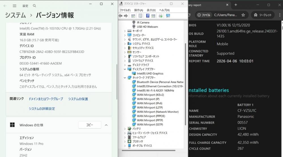Click Scan for hardware changes monitor icon
The width and height of the screenshot is (283, 157).
click(x=168, y=16)
